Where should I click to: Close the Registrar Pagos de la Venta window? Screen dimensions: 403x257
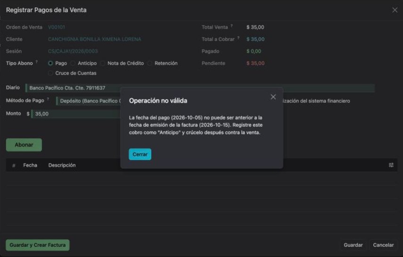[x=395, y=10]
